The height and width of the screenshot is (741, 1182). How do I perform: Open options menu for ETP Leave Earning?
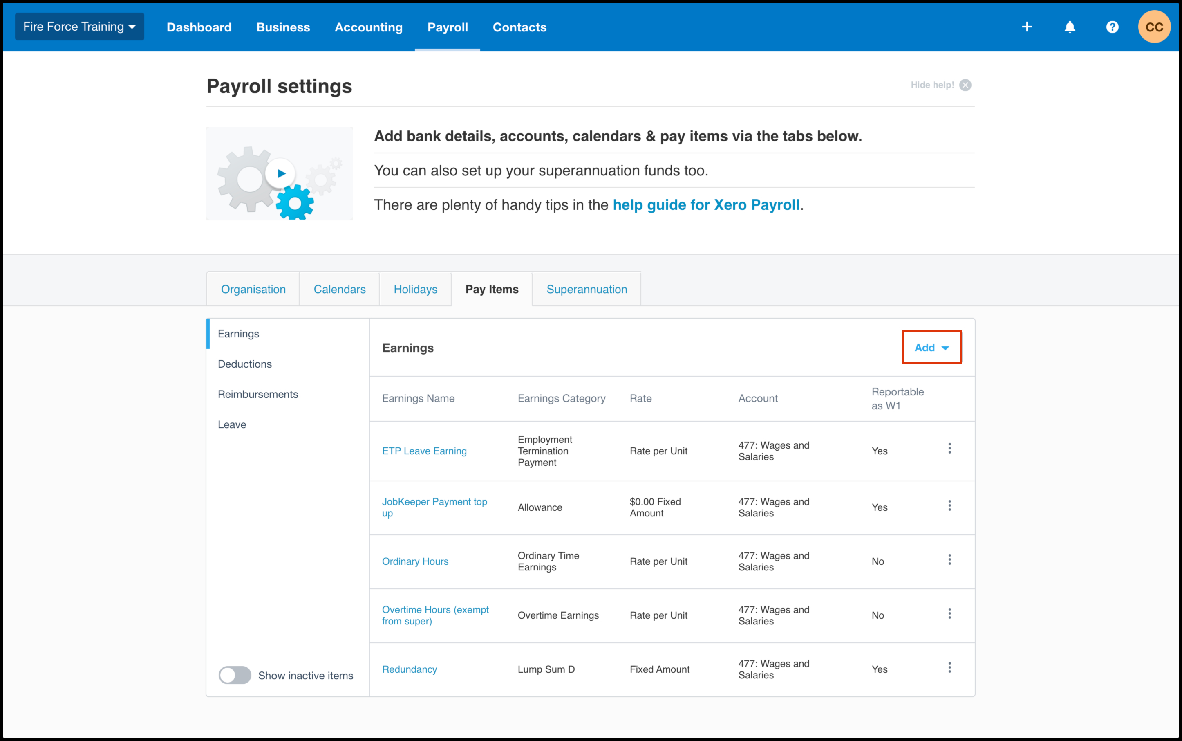pos(949,449)
